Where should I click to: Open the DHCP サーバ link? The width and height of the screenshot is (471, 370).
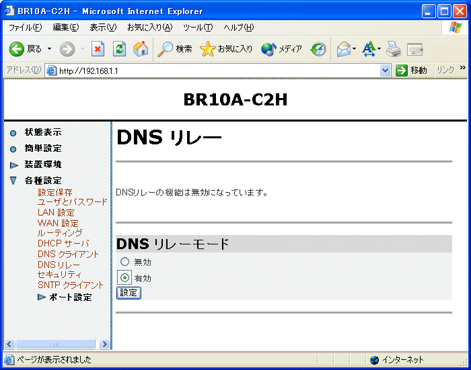[x=63, y=243]
